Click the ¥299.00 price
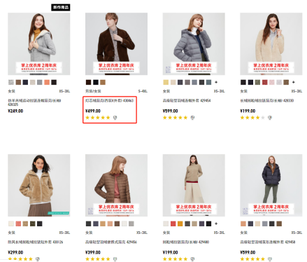307x262 pixels. [x=15, y=252]
